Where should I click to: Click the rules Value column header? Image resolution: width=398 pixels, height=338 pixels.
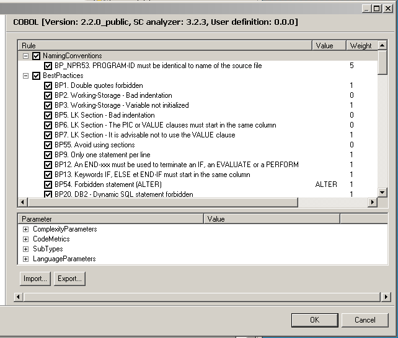329,46
